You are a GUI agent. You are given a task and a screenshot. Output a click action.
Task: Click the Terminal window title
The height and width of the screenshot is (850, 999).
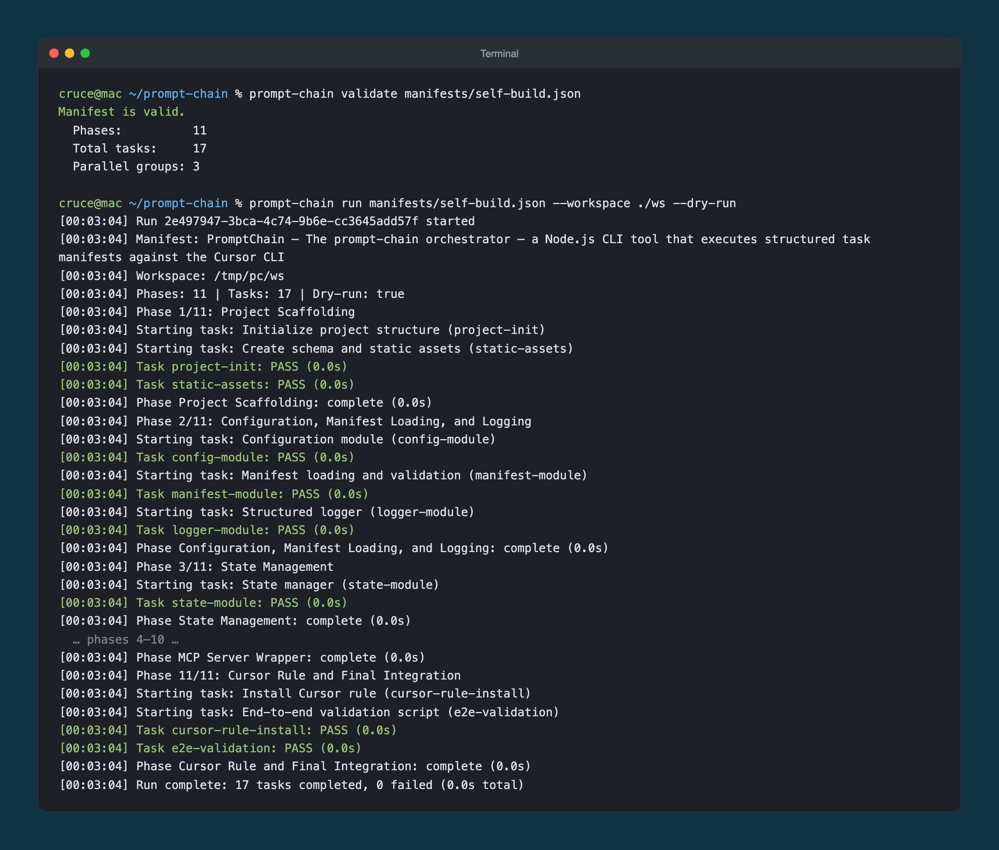point(499,53)
